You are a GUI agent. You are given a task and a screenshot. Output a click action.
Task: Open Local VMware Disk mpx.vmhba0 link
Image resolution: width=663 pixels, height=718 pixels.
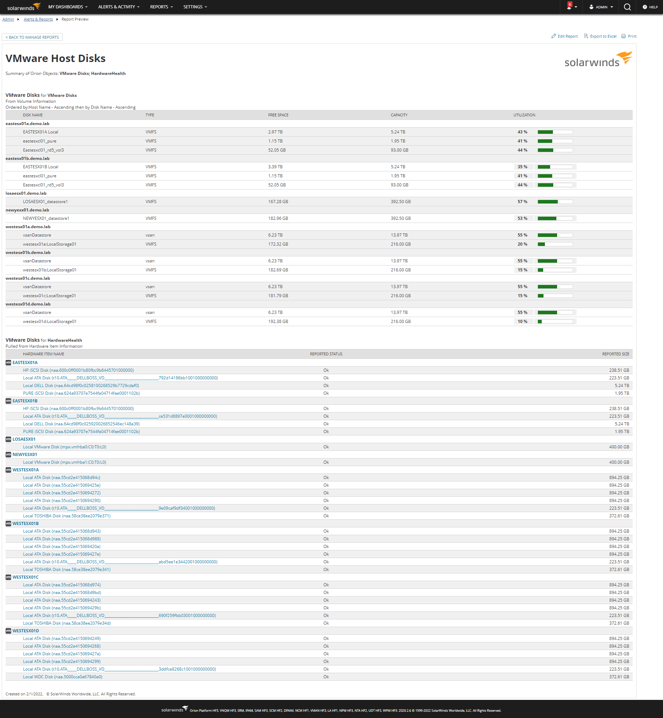(64, 447)
